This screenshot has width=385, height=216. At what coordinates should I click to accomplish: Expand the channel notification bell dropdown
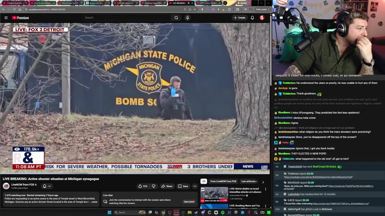point(47,186)
